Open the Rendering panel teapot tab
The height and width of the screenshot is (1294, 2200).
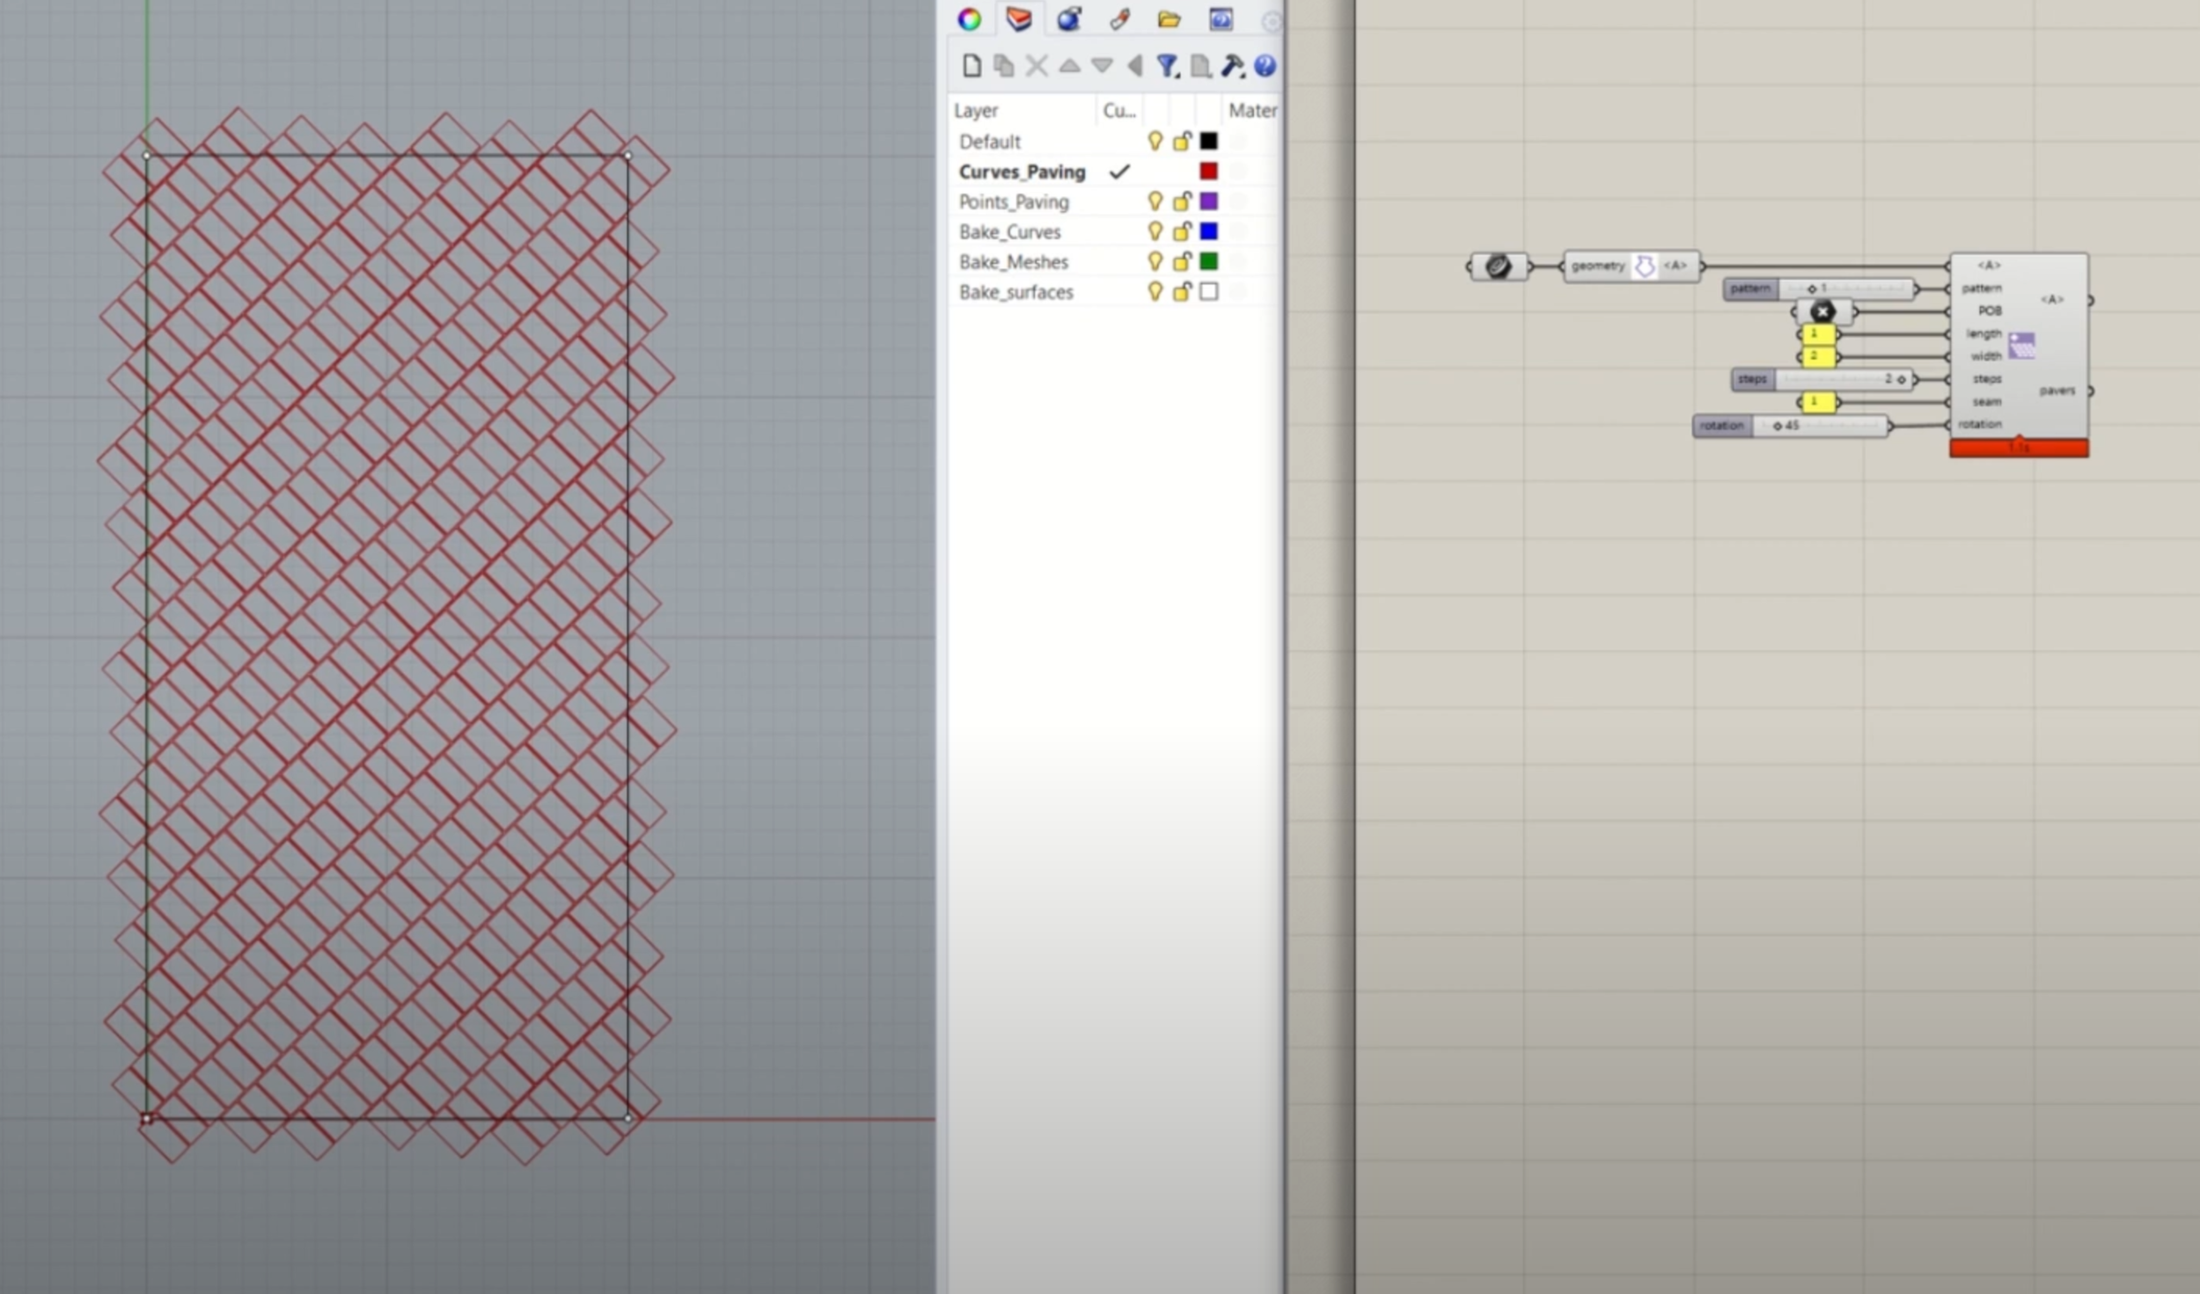pos(1069,19)
